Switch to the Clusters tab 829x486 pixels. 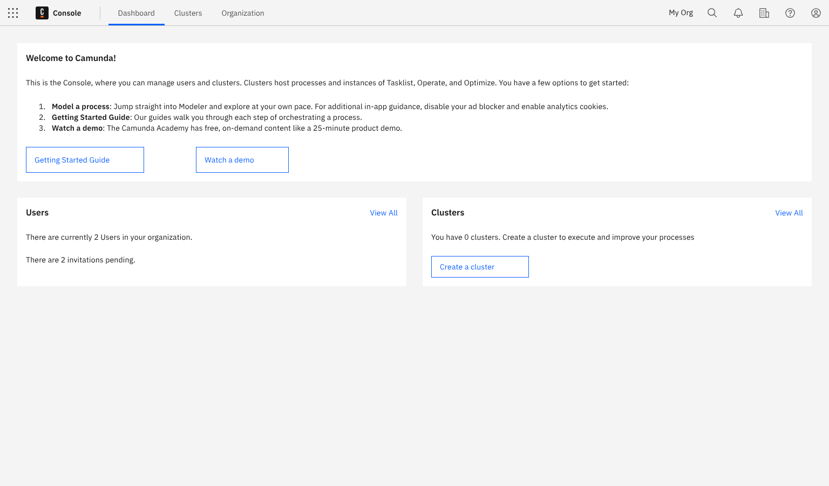[x=188, y=13]
